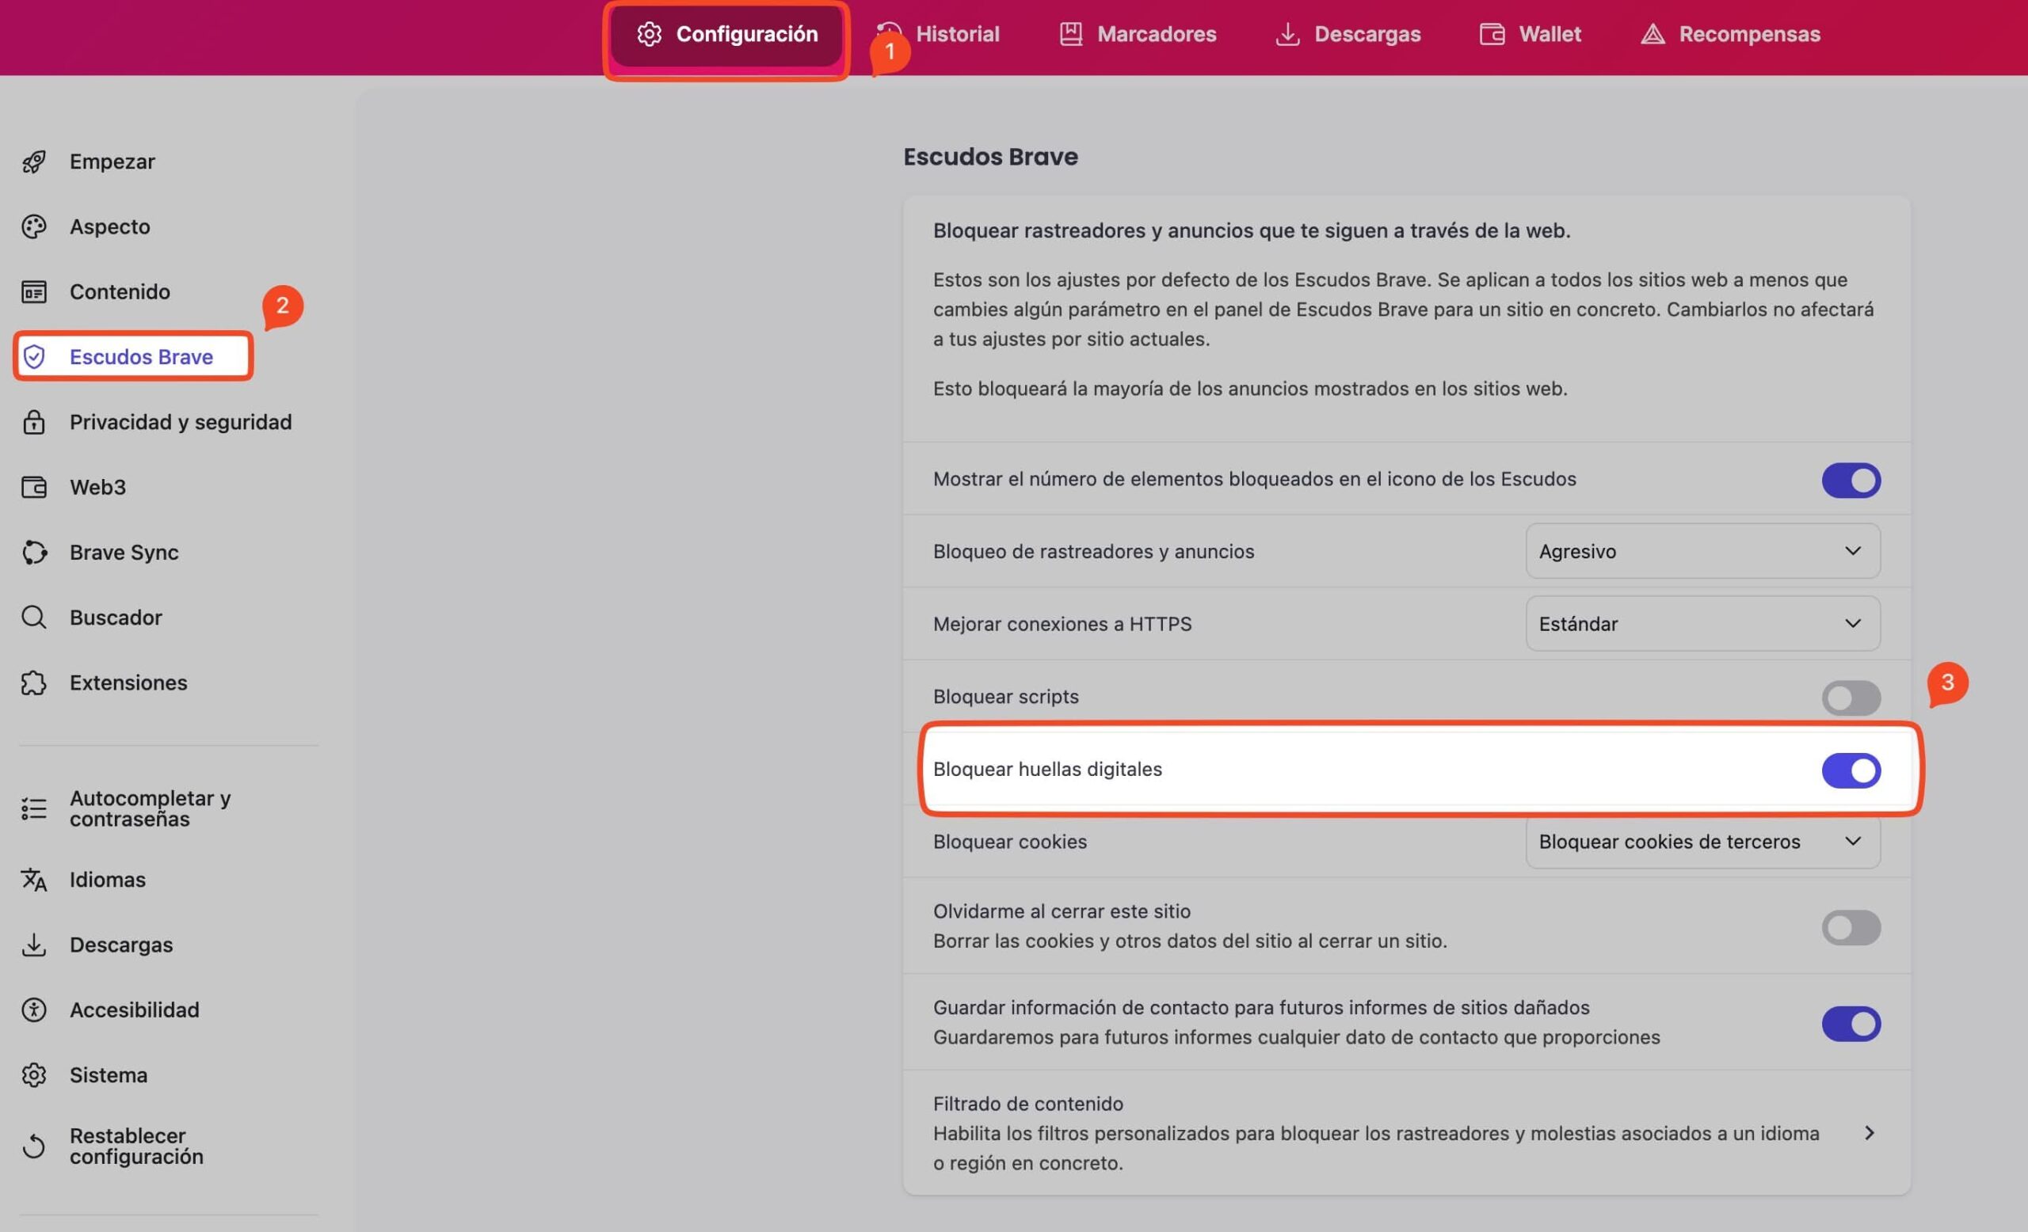2028x1232 pixels.
Task: Enable Olvidarme al cerrar este sitio switch
Action: [x=1851, y=927]
